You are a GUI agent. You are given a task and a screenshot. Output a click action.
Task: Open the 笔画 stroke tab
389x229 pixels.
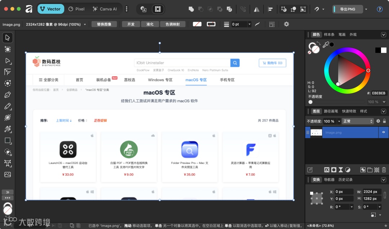coord(342,35)
